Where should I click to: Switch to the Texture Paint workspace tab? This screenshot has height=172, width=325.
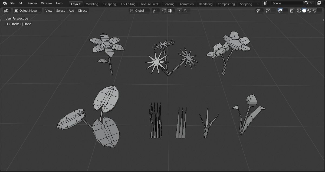[x=150, y=4]
